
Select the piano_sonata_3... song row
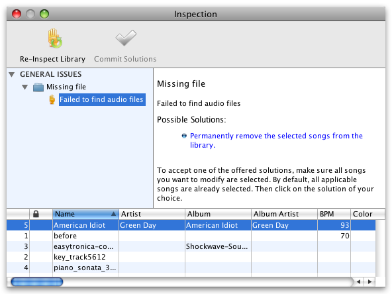coord(191,268)
